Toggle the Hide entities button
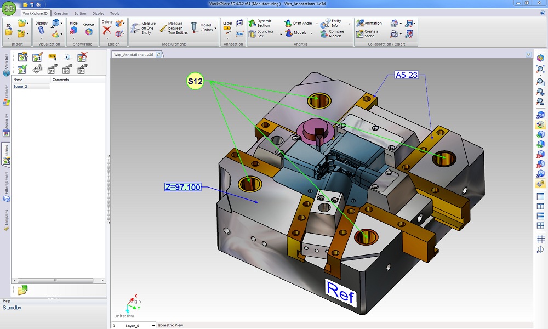The image size is (548, 329). pos(73,29)
